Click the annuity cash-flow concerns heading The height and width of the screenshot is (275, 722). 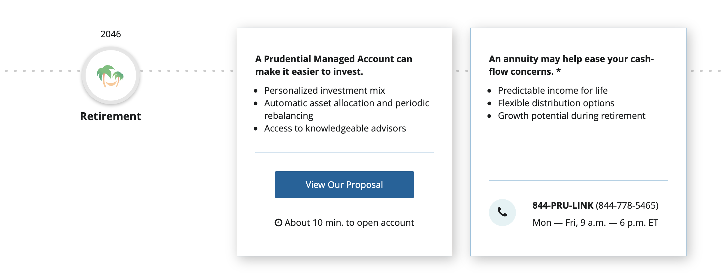[571, 65]
